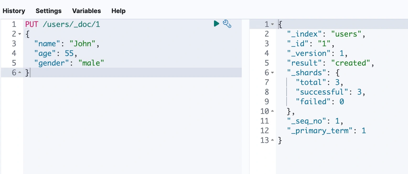Place cursor on PUT /users/_doc/1 line
This screenshot has height=174, width=408.
pyautogui.click(x=63, y=25)
